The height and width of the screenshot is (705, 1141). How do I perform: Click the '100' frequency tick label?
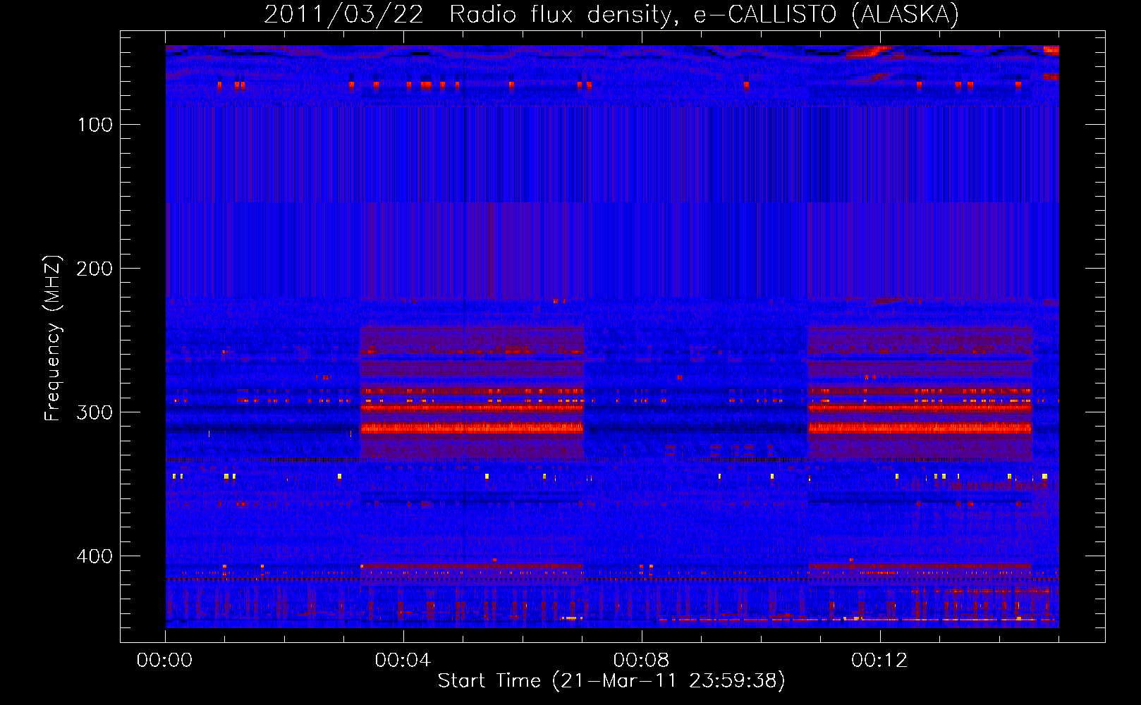[95, 125]
